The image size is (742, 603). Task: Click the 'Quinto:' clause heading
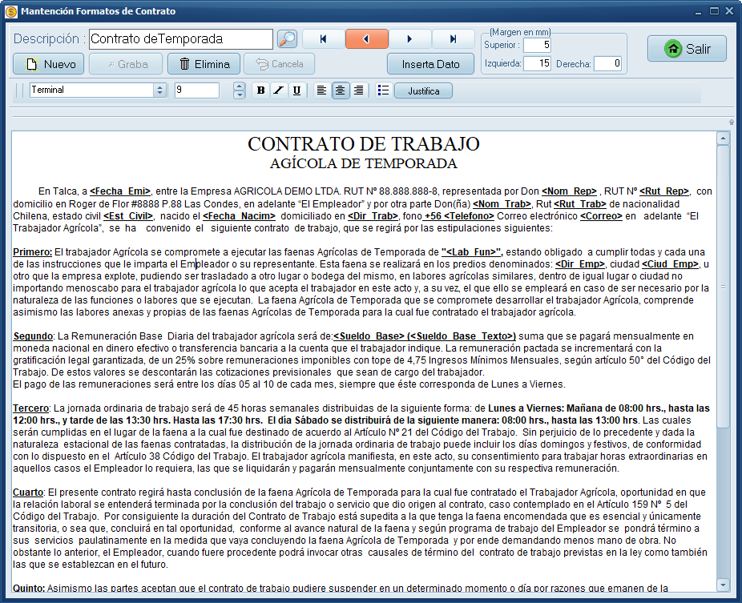tap(29, 589)
